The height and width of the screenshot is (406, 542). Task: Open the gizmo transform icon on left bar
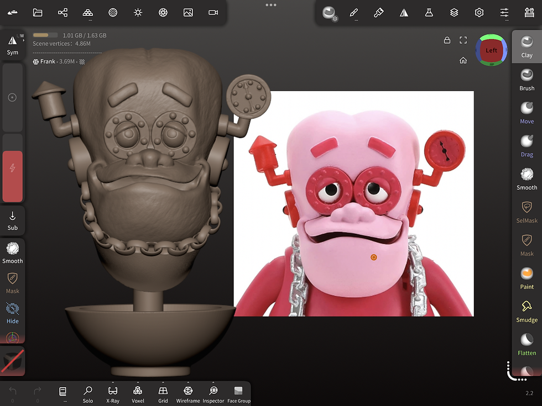click(x=12, y=338)
